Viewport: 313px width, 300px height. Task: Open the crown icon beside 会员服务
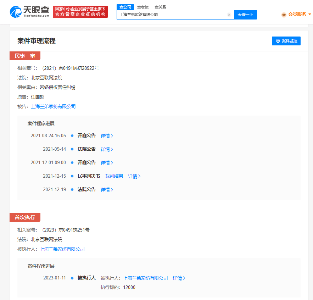coord(284,15)
